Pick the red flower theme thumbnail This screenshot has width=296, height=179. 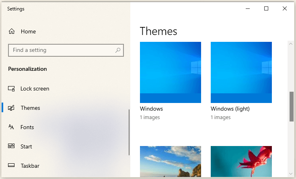tap(241, 161)
